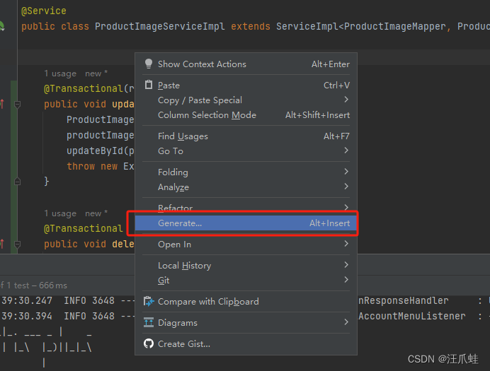Expand the arrow next to Folding

[x=346, y=172]
